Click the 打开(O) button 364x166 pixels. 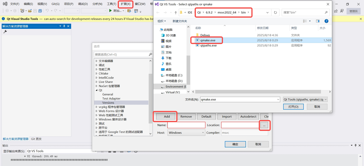pyautogui.click(x=293, y=107)
